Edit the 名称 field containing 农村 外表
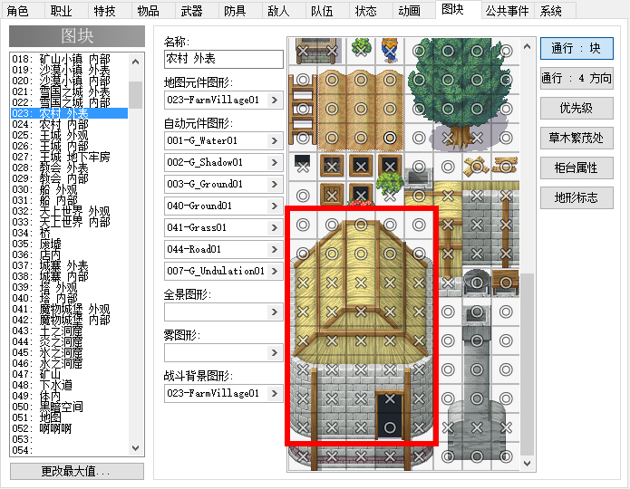 tap(224, 59)
